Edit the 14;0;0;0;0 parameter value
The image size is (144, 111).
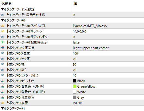(x=108, y=31)
